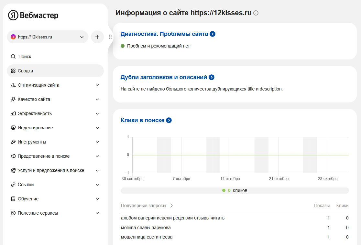Click the sidebar drag handle dots
The image size is (361, 245).
tap(110, 37)
